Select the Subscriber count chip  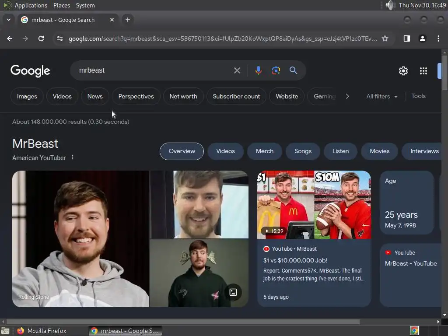pyautogui.click(x=236, y=96)
